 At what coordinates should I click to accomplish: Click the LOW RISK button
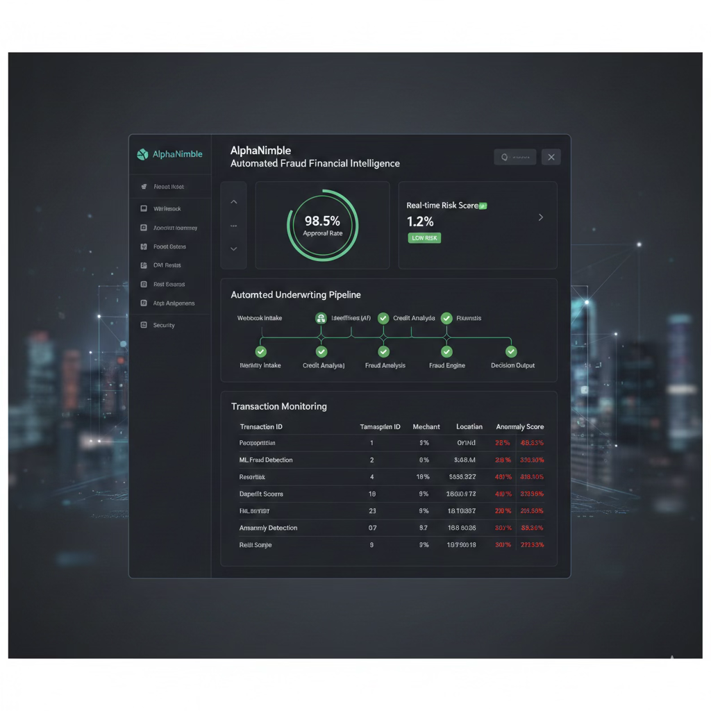(424, 237)
